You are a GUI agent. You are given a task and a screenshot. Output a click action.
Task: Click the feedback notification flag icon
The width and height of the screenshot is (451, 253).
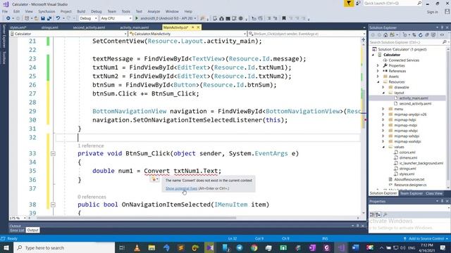[x=349, y=4]
